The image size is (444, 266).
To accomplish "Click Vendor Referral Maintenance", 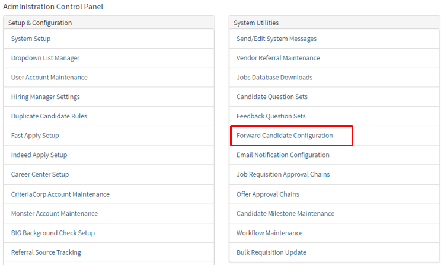I will point(278,58).
